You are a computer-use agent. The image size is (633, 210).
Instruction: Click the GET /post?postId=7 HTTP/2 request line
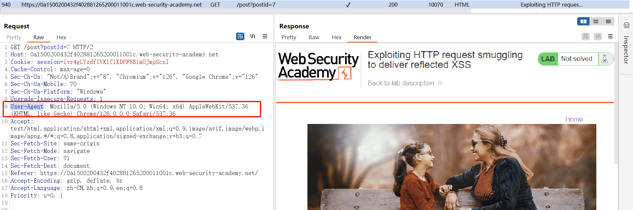[52, 47]
